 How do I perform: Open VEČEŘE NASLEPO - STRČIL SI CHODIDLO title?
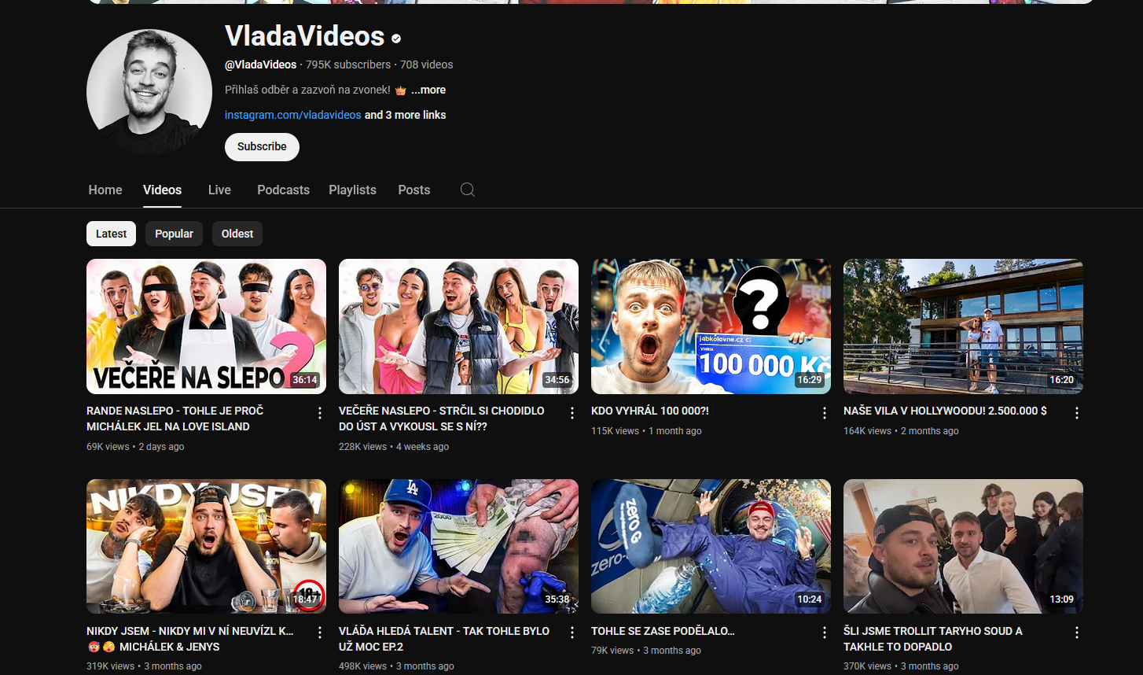pyautogui.click(x=441, y=419)
